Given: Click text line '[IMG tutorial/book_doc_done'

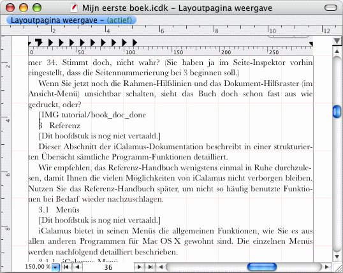Looking at the screenshot, I should coord(92,115).
